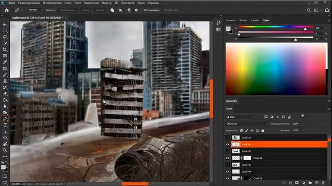Click the Home icon in options bar
This screenshot has height=186, width=332.
(7, 10)
